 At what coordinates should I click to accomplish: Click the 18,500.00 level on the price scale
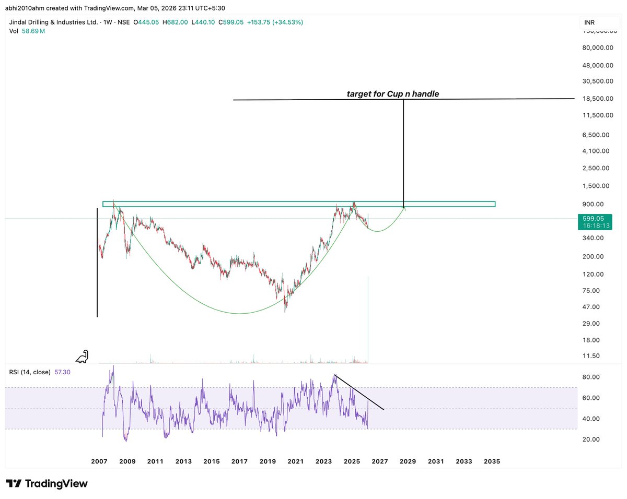click(597, 99)
